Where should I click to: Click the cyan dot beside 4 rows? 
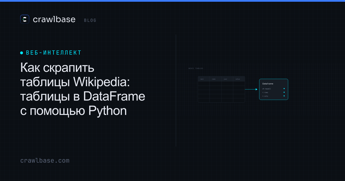[x=284, y=93]
